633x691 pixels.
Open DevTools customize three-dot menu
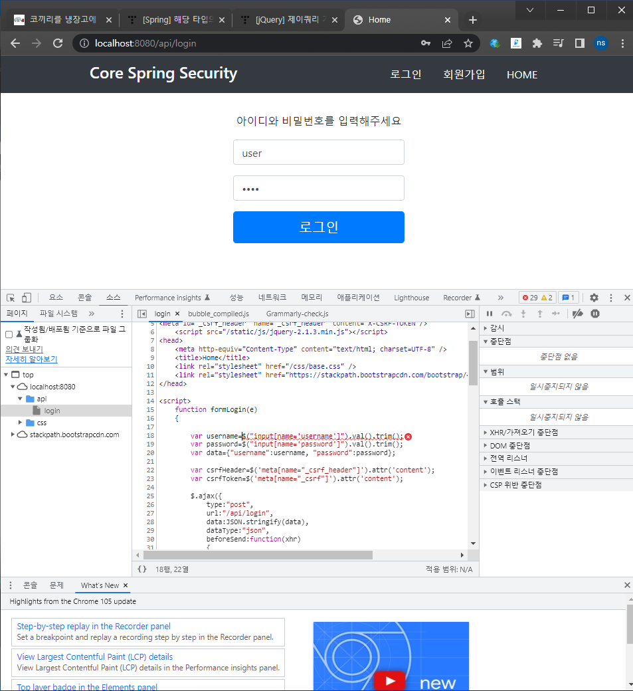pos(610,298)
